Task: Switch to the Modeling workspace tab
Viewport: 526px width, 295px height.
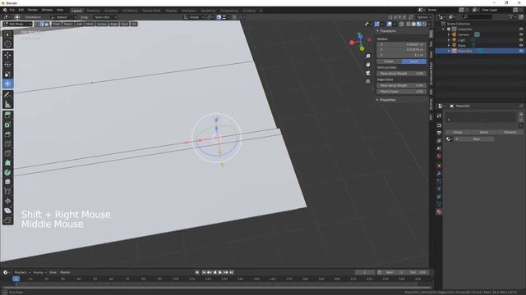Action: 93,11
